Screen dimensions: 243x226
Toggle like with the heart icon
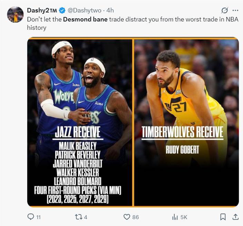click(127, 217)
